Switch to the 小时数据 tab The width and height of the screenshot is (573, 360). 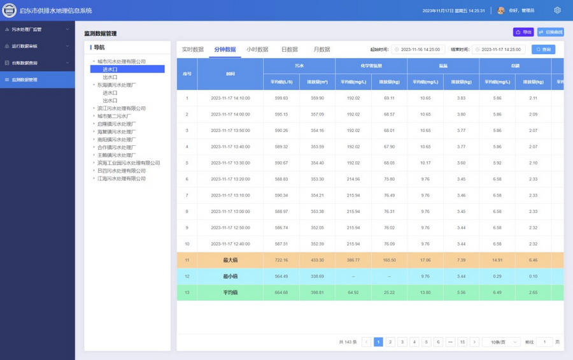point(257,50)
